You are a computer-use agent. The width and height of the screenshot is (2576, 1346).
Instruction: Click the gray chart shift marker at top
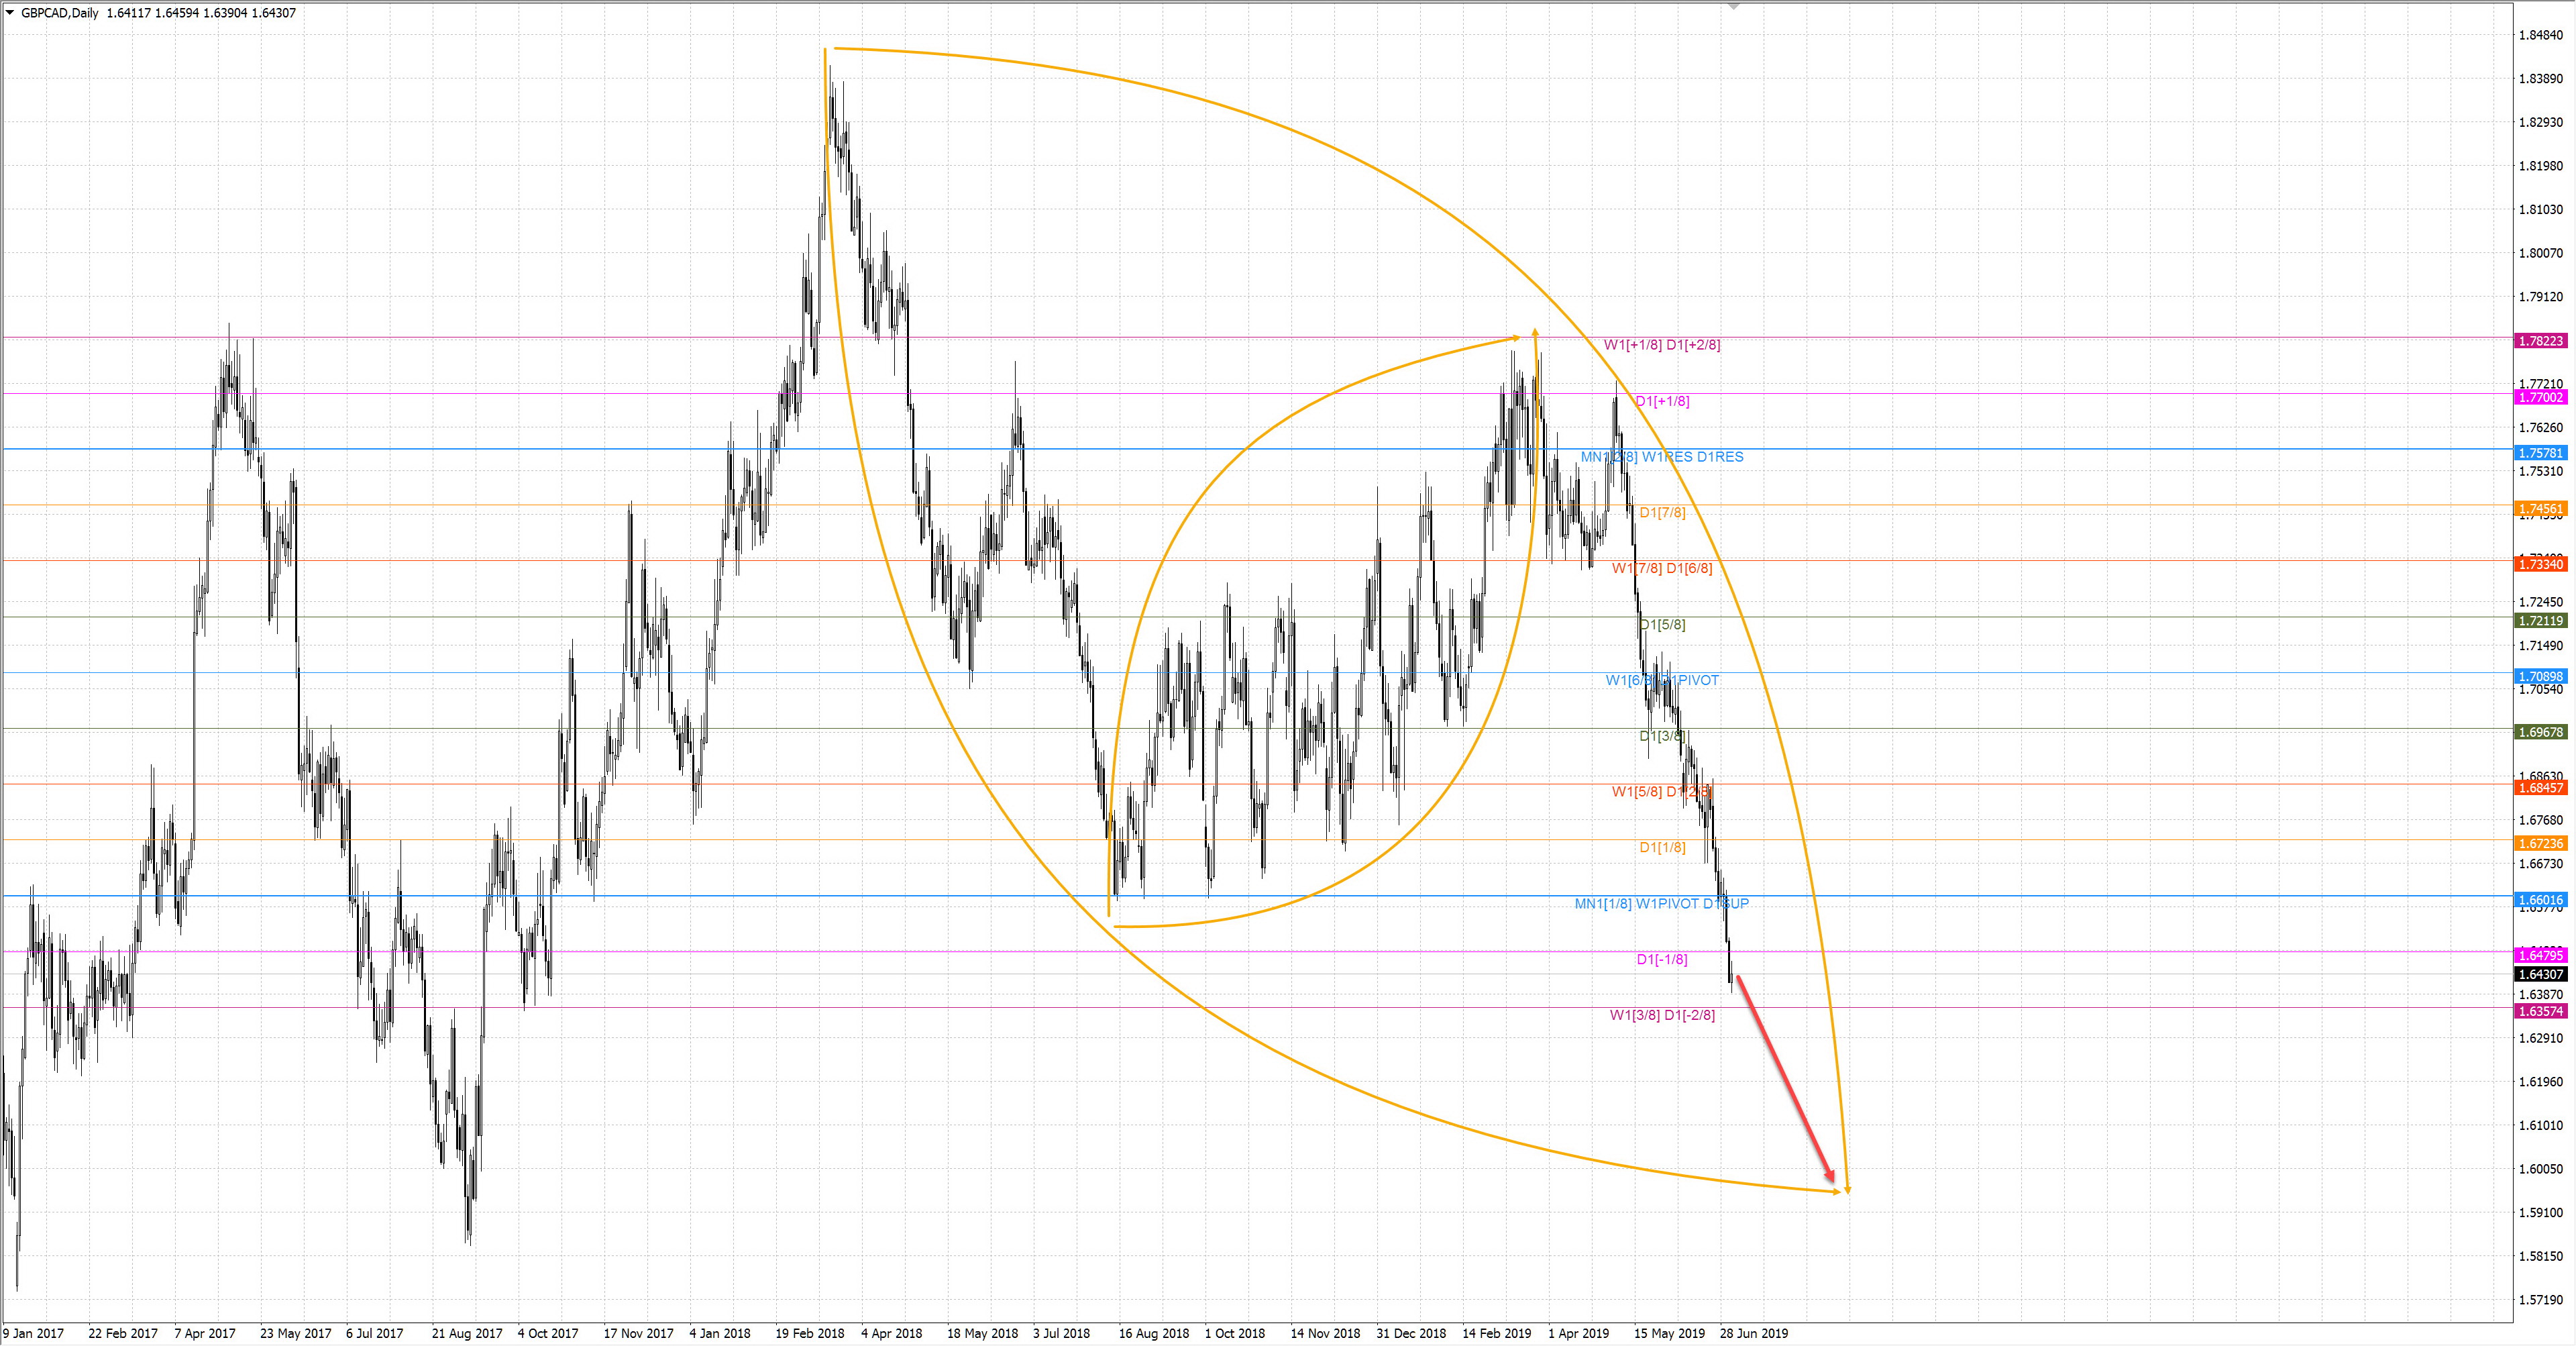coord(1734,6)
